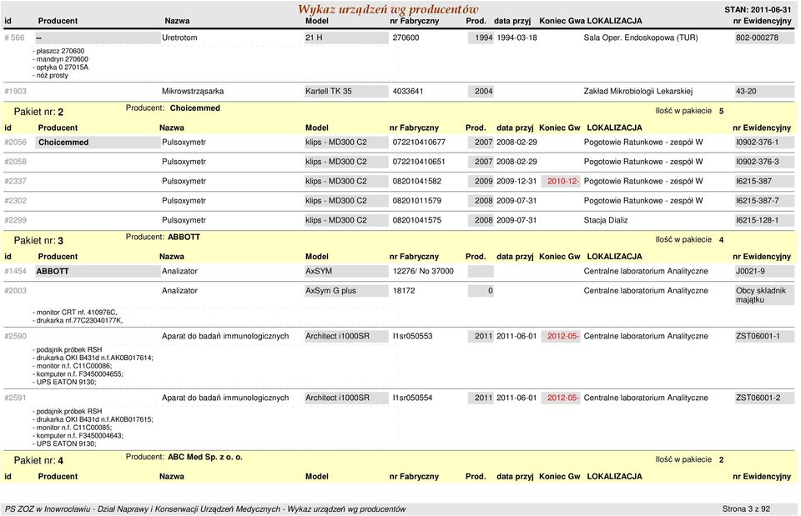Viewport: 801px width, 516px height.
Task: Click the report title heading at the top
Action: 388,9
